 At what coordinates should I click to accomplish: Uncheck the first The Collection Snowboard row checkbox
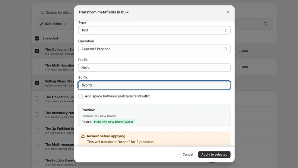pyautogui.click(x=37, y=51)
